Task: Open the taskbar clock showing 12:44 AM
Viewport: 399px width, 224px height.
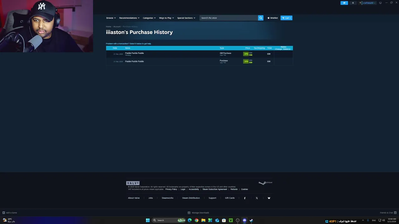Action: click(392, 220)
